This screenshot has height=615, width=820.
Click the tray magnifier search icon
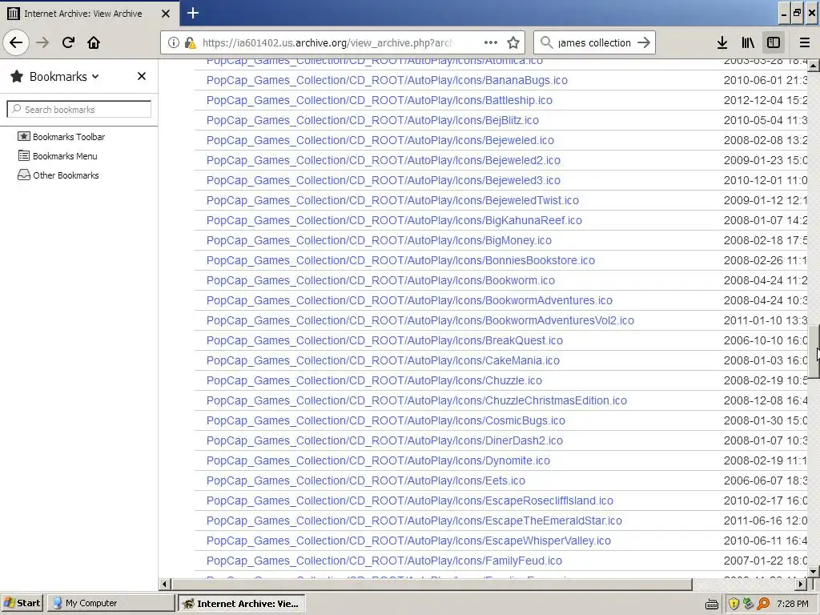(x=763, y=604)
